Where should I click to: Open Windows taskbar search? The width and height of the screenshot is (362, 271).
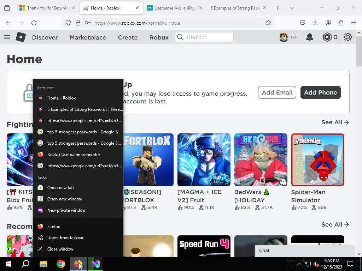(25, 264)
